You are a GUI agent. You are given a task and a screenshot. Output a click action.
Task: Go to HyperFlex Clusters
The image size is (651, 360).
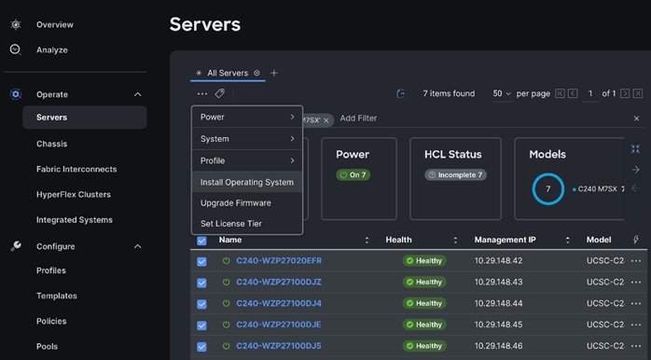(x=74, y=195)
